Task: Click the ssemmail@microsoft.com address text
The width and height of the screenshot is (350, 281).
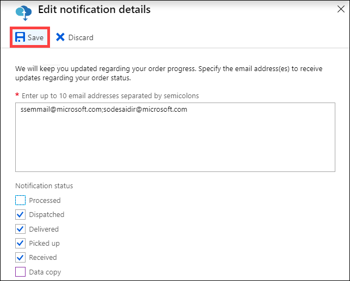Action: coord(61,110)
